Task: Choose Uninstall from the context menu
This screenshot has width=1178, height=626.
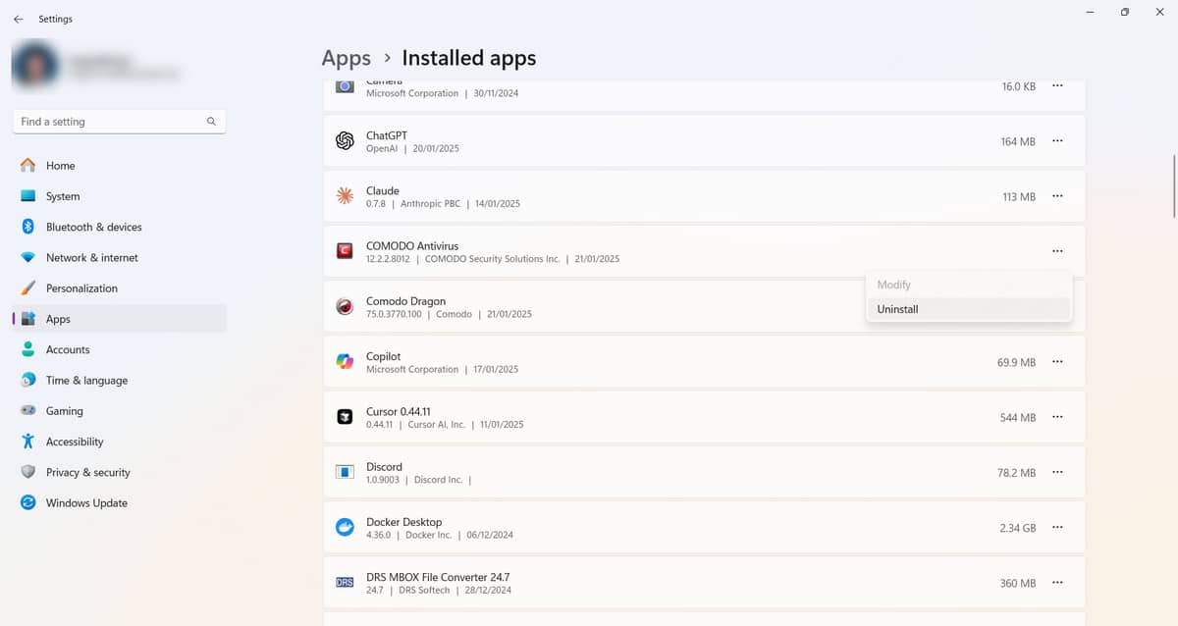Action: tap(969, 309)
